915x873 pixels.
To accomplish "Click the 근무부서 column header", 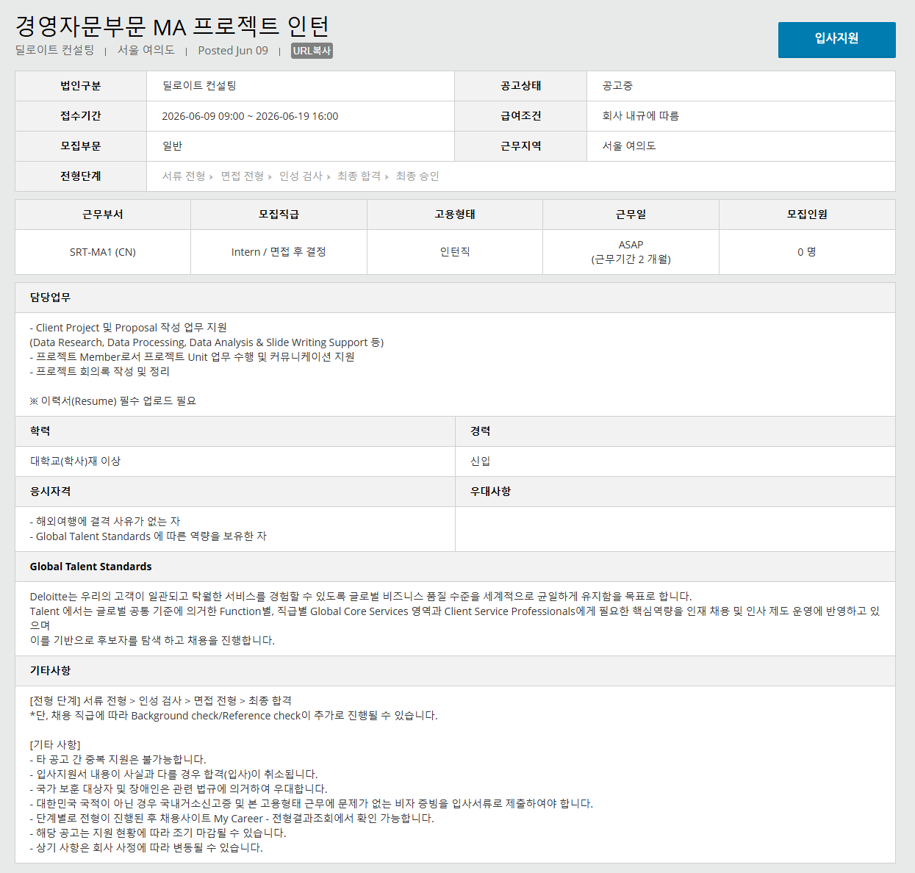I will [103, 215].
